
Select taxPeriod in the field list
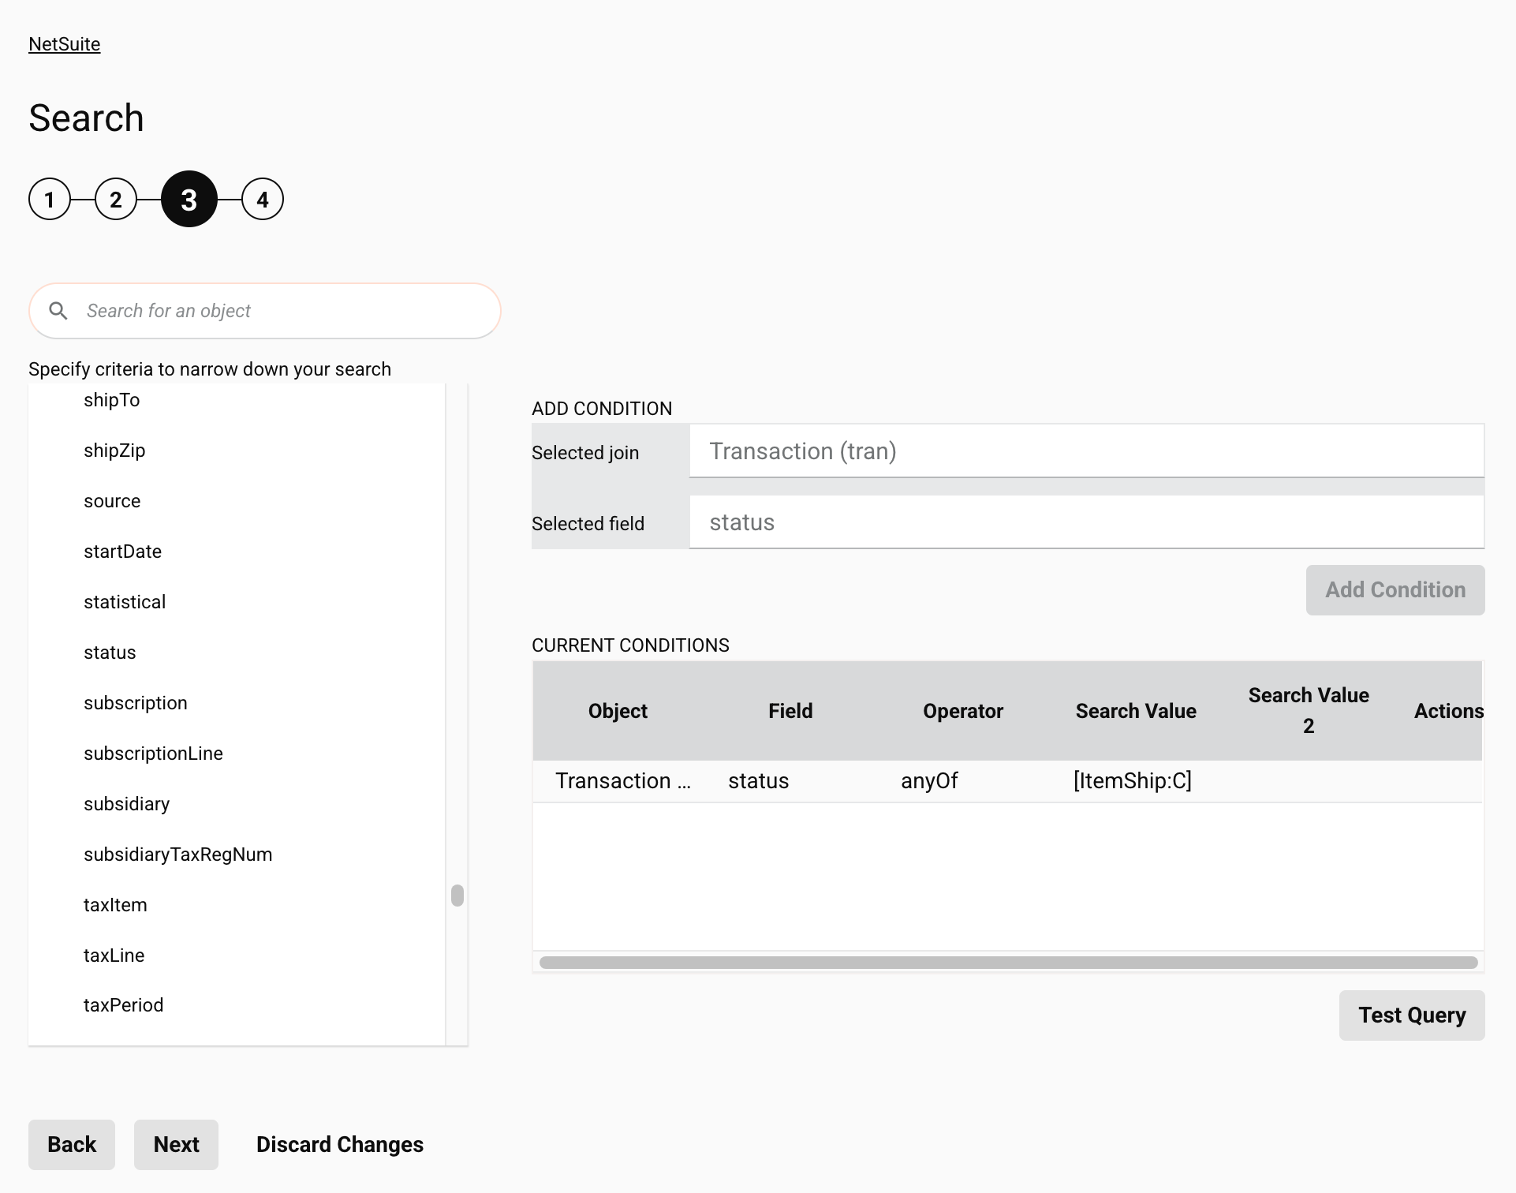tap(123, 1005)
